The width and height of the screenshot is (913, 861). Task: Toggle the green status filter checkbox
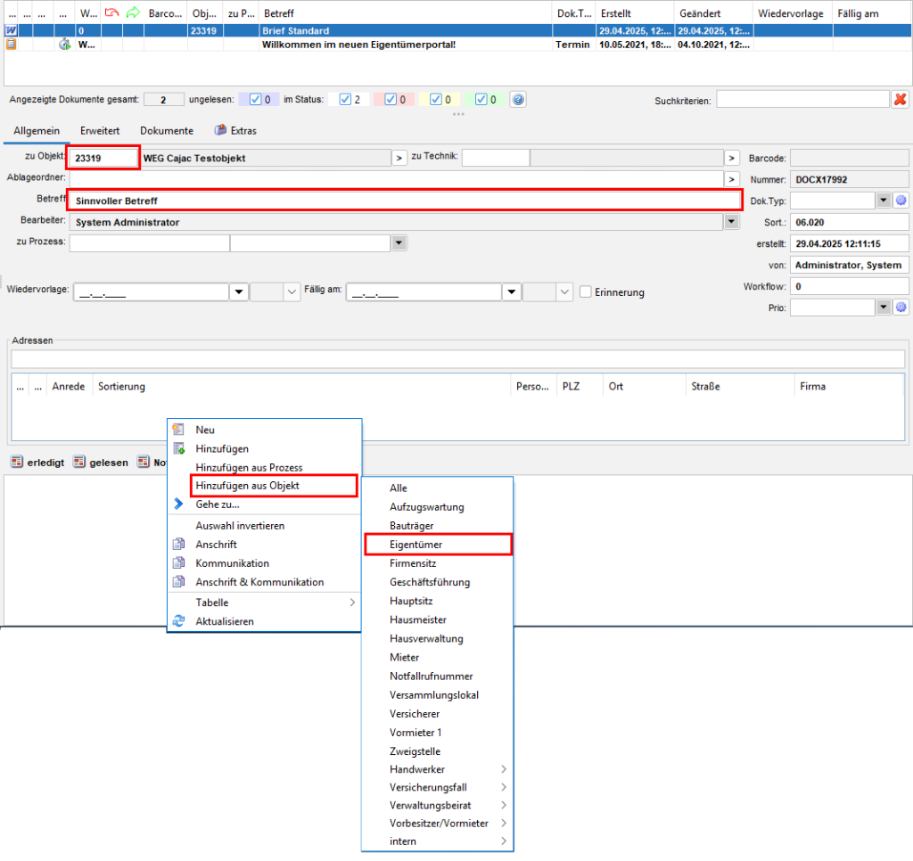click(481, 100)
